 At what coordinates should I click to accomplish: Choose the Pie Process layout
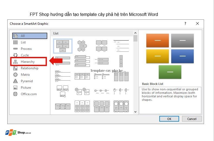tap(121, 91)
